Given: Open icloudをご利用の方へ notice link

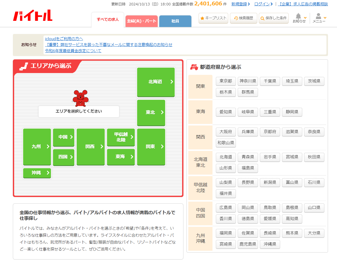Looking at the screenshot, I should click(64, 39).
